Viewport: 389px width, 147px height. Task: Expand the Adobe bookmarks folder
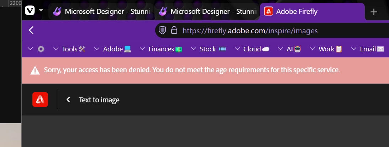pyautogui.click(x=113, y=49)
